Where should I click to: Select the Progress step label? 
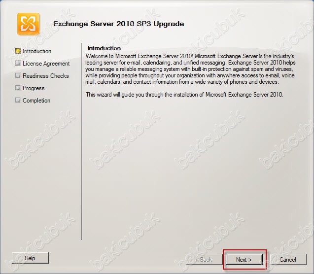pyautogui.click(x=34, y=88)
